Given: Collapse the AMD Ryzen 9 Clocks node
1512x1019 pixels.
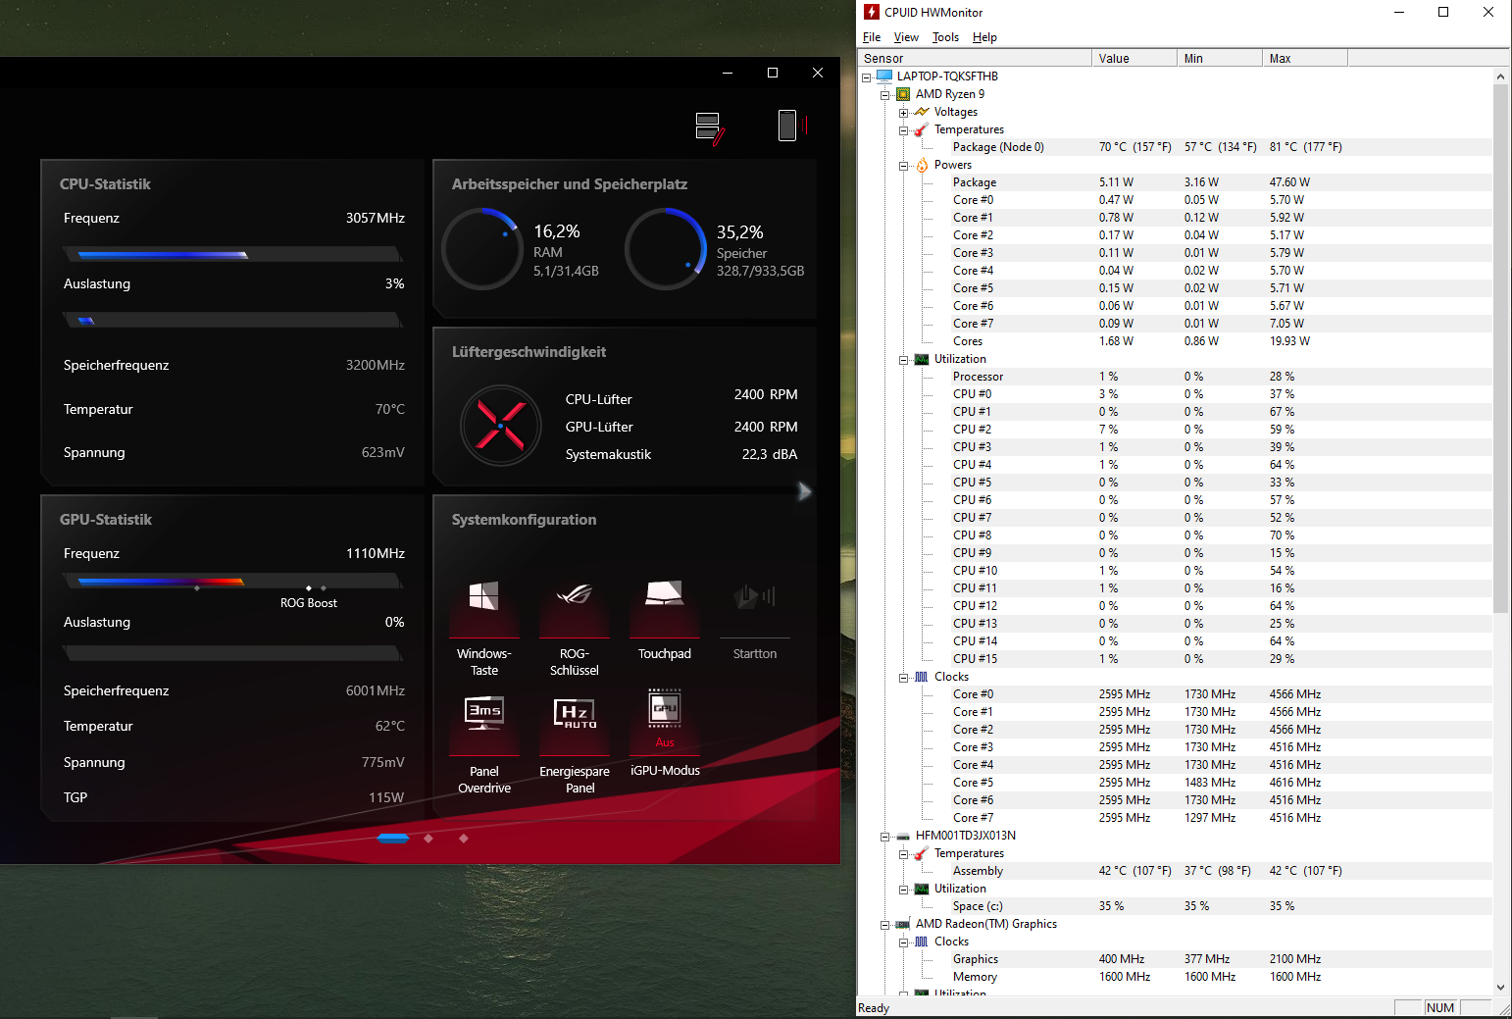Looking at the screenshot, I should [904, 677].
